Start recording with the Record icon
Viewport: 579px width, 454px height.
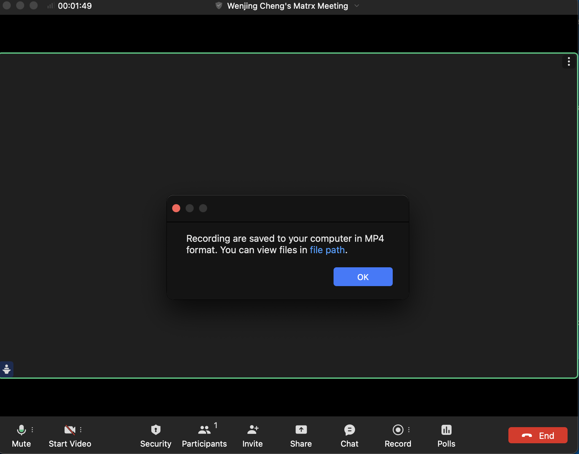[398, 430]
